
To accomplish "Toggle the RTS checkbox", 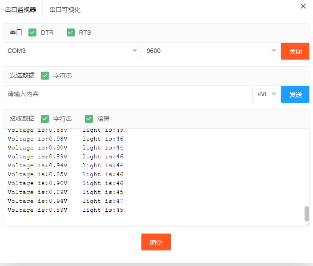I will [x=71, y=32].
